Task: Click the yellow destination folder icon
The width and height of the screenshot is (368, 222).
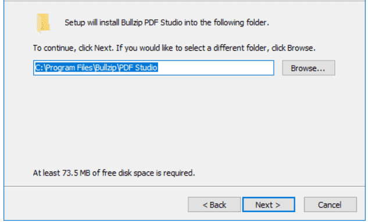Action: (43, 23)
